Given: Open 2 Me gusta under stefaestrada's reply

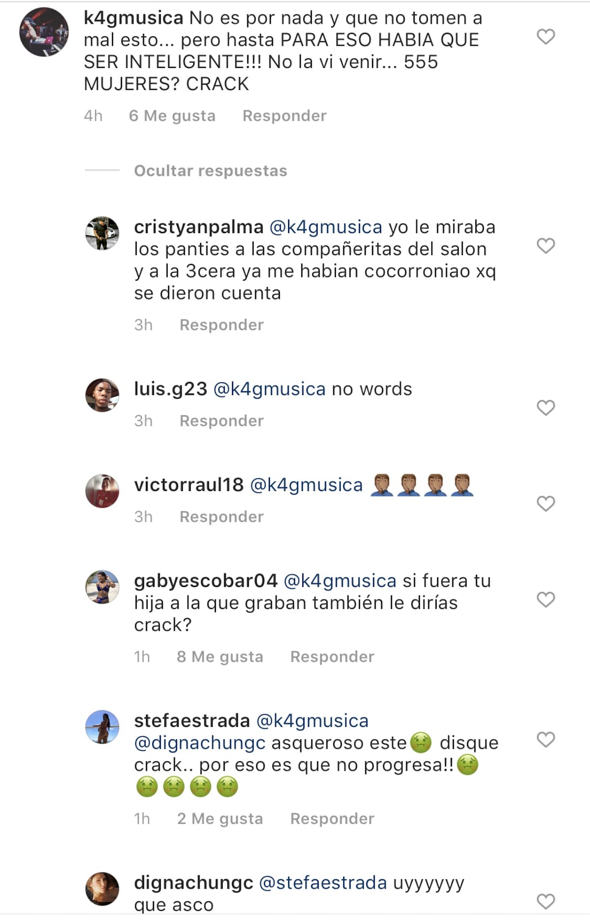Looking at the screenshot, I should tap(219, 819).
